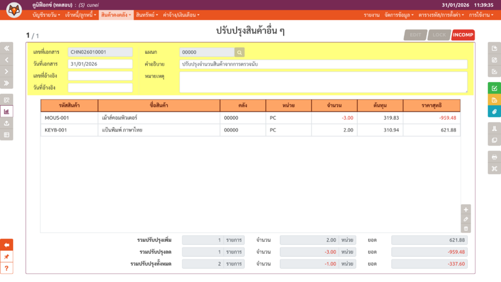Image resolution: width=501 pixels, height=282 pixels.
Task: Click the edit document icon on right sidebar
Action: [x=494, y=60]
